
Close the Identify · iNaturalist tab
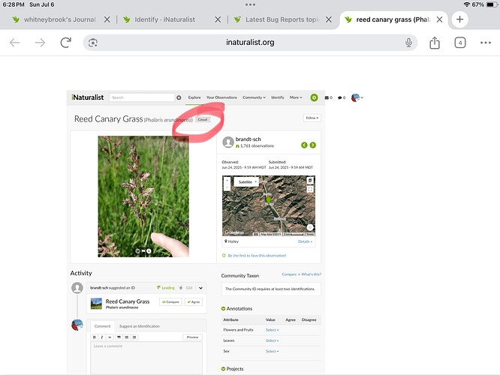(218, 19)
